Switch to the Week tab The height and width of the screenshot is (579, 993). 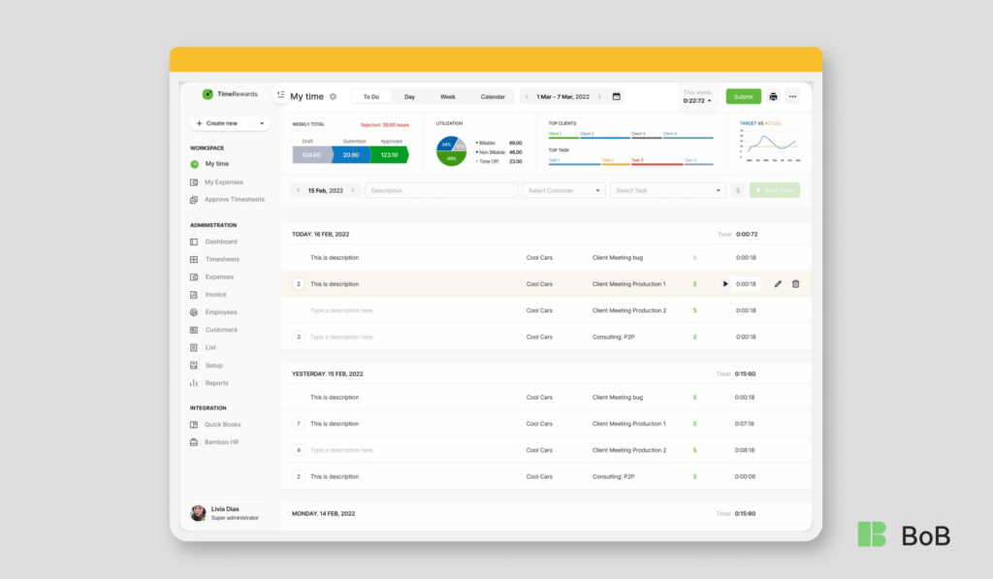pyautogui.click(x=447, y=97)
